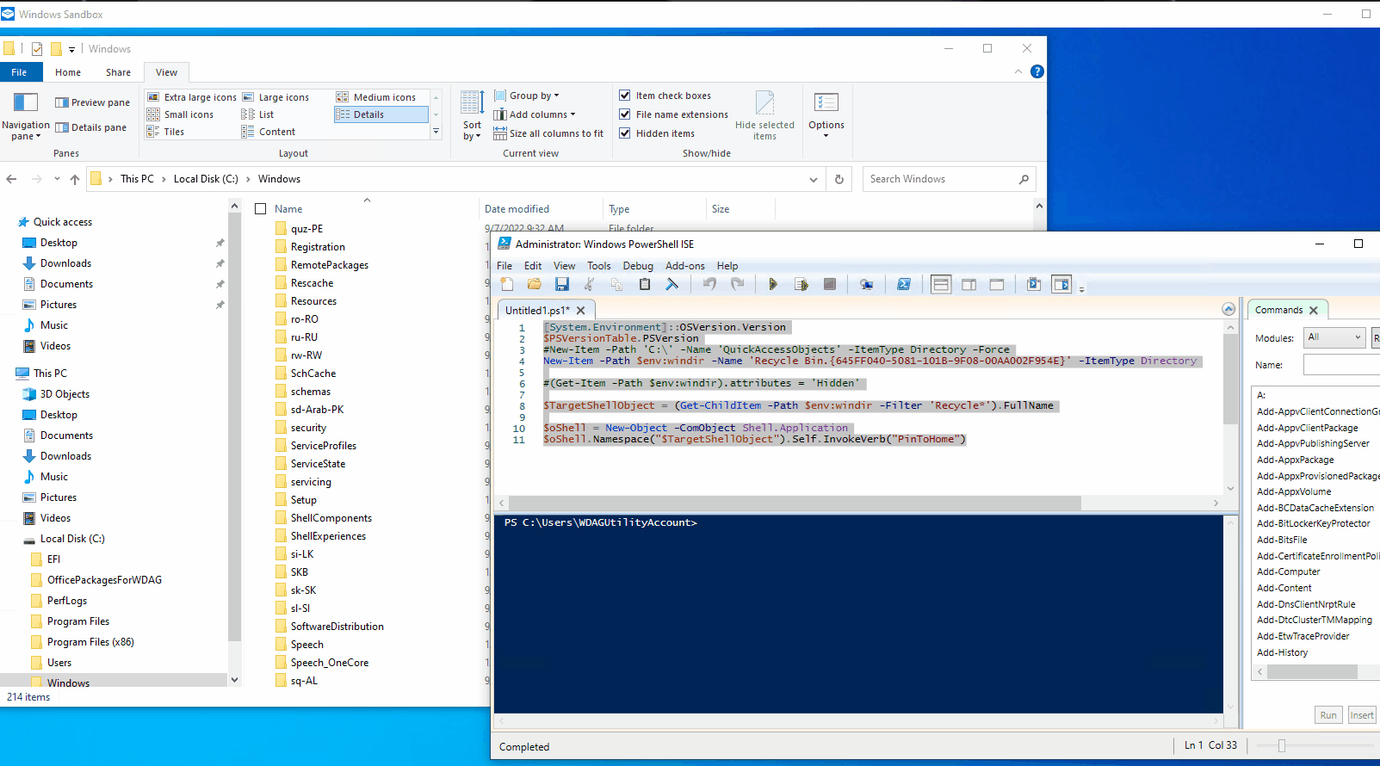Click the Paste clipboard icon in ISE
Image resolution: width=1380 pixels, height=766 pixels.
click(x=645, y=284)
